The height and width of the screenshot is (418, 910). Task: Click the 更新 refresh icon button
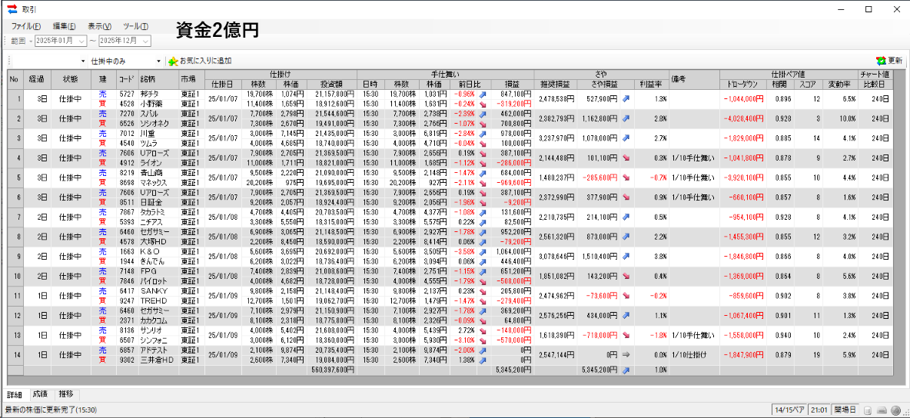coord(881,61)
